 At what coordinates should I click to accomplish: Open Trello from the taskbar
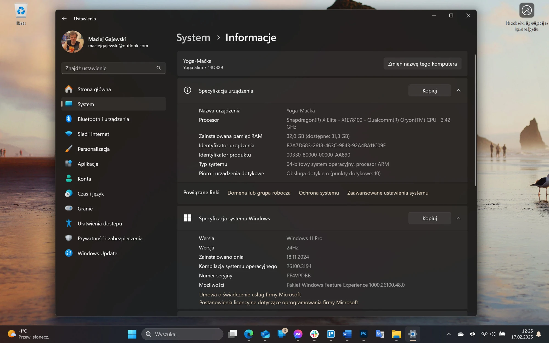[x=331, y=334]
